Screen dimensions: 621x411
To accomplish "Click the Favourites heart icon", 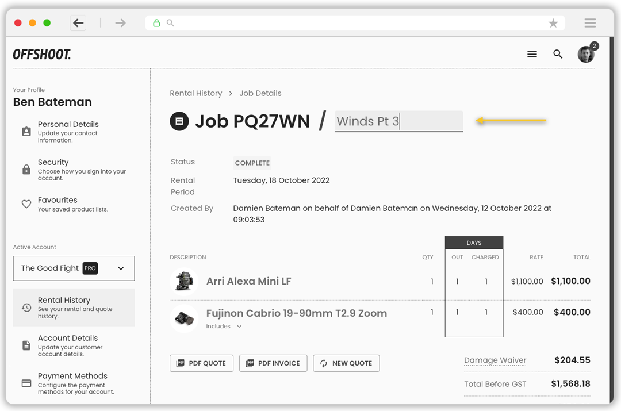I will click(x=26, y=204).
